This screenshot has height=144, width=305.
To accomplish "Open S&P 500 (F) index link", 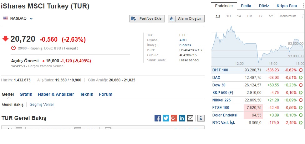I will pyautogui.click(x=223, y=93).
